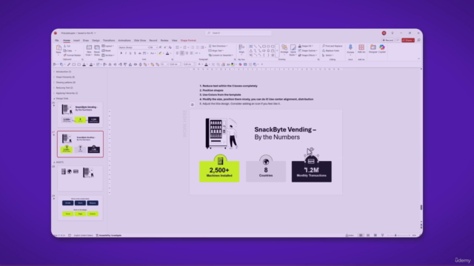Click the account profile picture
This screenshot has width=474, height=266.
pyautogui.click(x=384, y=33)
